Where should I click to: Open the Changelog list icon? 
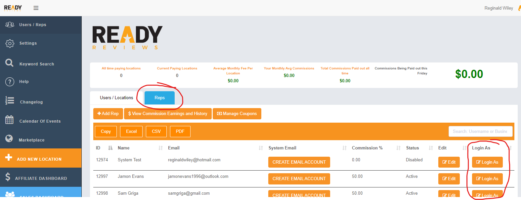pyautogui.click(x=10, y=100)
